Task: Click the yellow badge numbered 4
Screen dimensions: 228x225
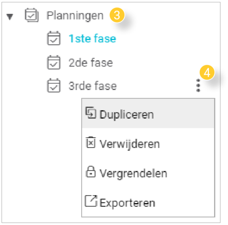Action: click(207, 73)
